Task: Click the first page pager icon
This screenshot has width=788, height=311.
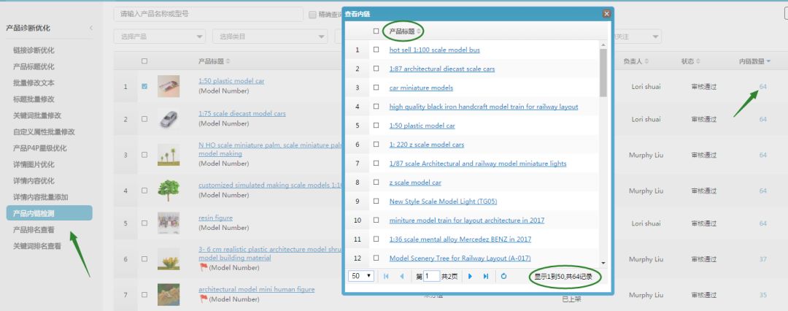Action: tap(386, 277)
